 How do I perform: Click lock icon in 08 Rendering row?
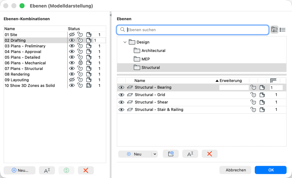(x=80, y=74)
